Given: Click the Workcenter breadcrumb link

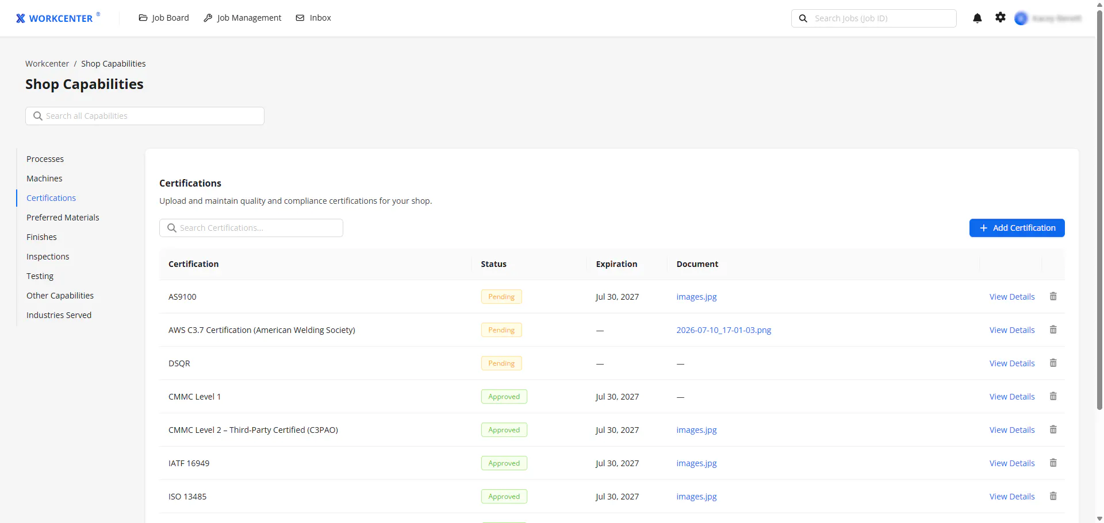Looking at the screenshot, I should [x=47, y=64].
